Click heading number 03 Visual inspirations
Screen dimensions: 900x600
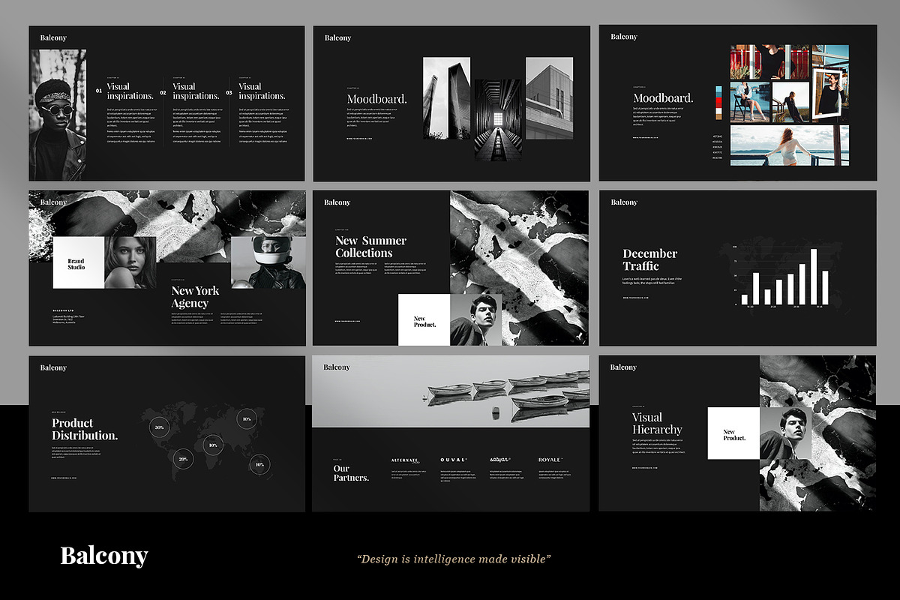click(262, 91)
